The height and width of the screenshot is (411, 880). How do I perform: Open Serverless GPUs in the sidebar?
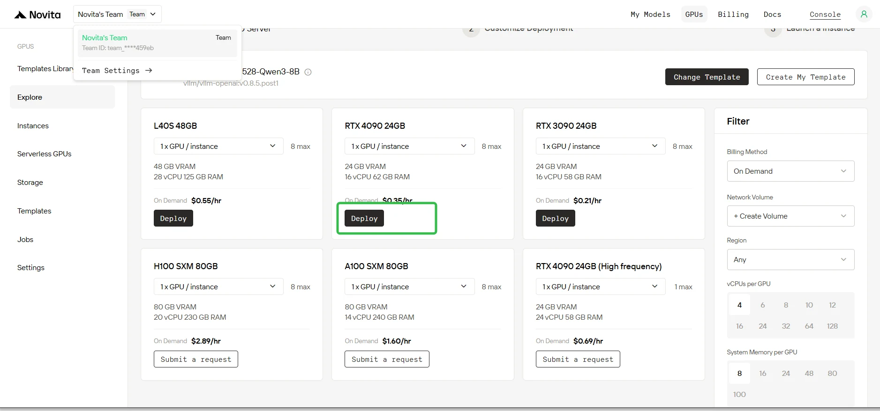click(45, 154)
